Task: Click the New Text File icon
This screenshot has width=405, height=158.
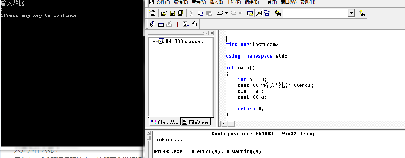Action: pyautogui.click(x=153, y=13)
